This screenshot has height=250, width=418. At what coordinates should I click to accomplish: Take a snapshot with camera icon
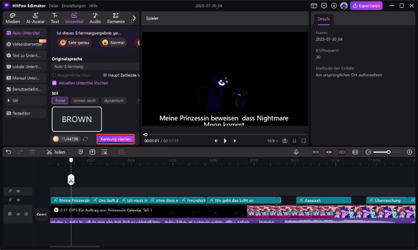pos(285,141)
